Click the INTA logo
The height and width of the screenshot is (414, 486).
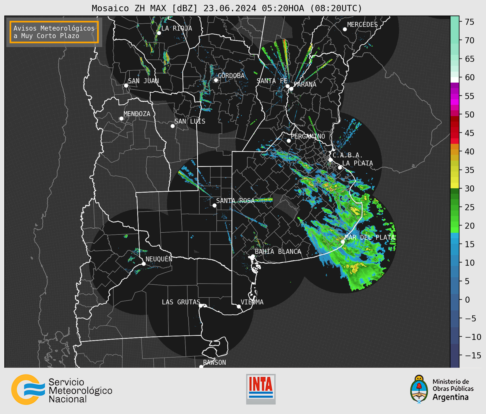(261, 389)
